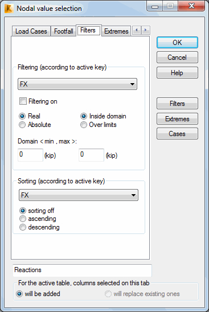This screenshot has width=209, height=312.
Task: Open the Sorting FX key dropdown
Action: point(79,195)
